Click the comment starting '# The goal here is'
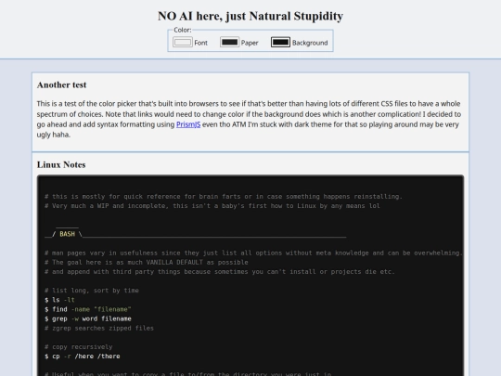 tap(147, 262)
